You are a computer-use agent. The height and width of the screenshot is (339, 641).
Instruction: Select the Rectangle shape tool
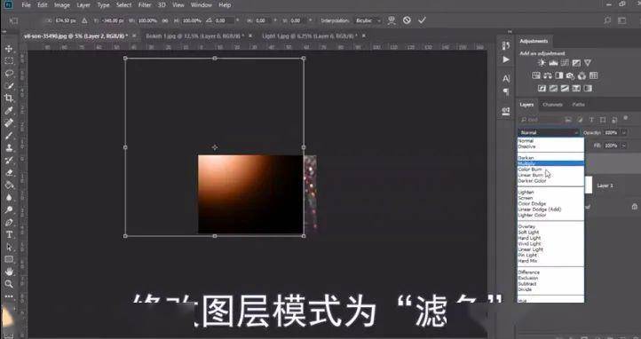coord(9,259)
